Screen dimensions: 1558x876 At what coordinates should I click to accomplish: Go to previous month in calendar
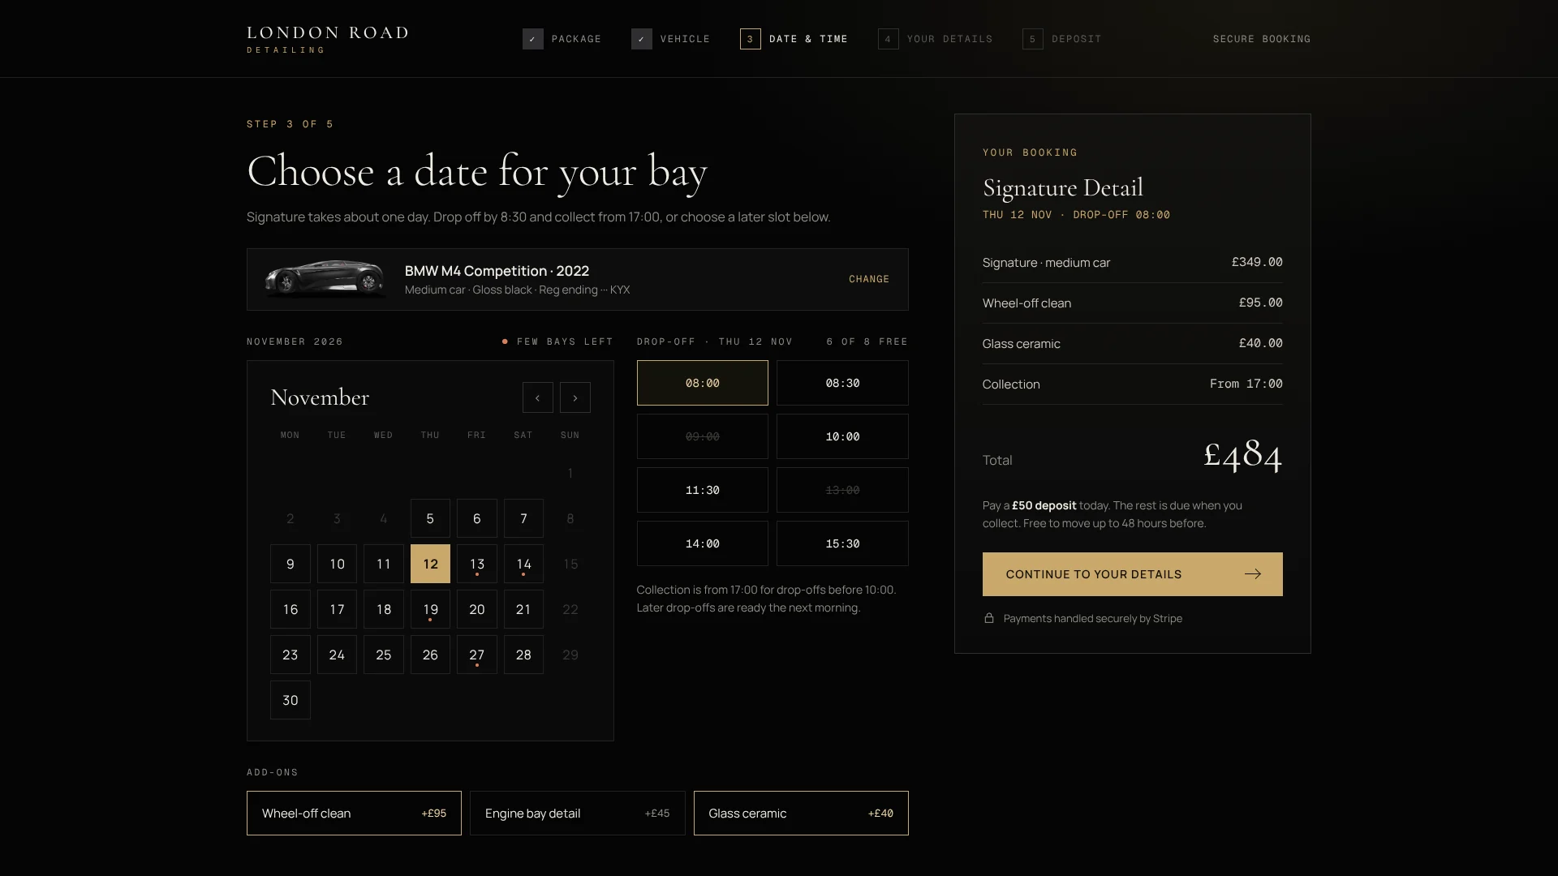pyautogui.click(x=537, y=397)
